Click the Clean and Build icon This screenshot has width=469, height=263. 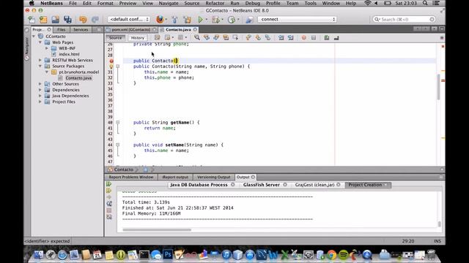pos(188,20)
